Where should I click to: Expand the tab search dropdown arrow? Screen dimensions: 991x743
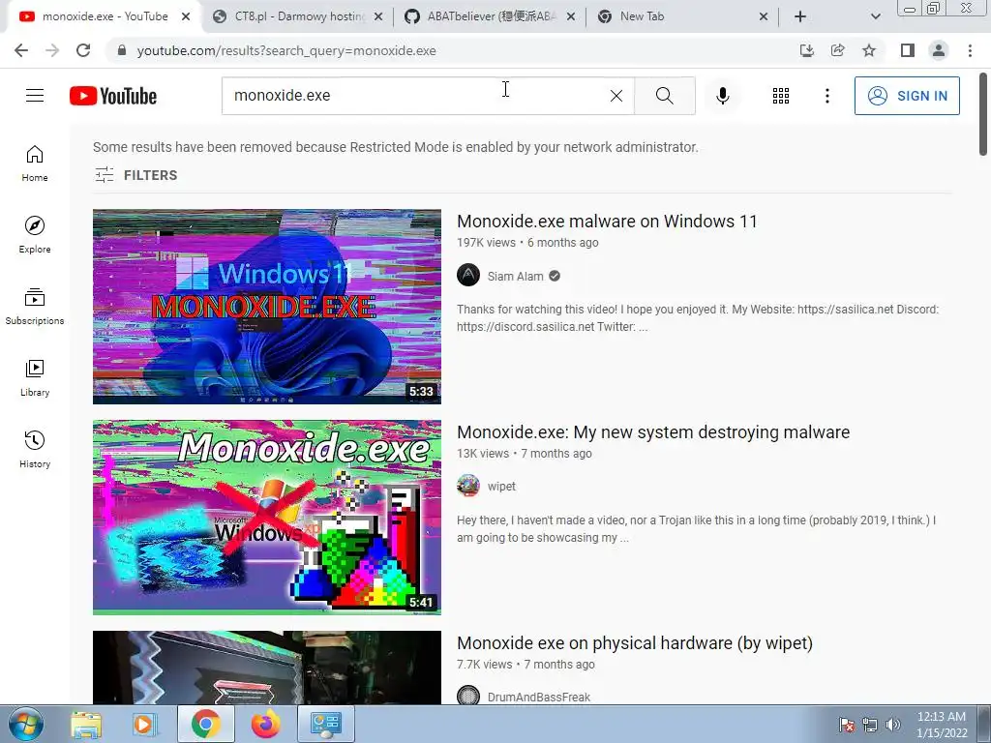pos(875,16)
